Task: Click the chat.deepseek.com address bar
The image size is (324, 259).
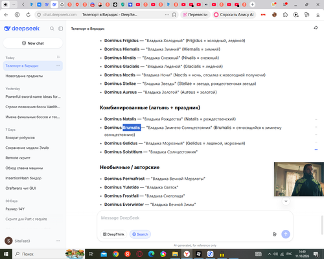Action: [x=60, y=15]
